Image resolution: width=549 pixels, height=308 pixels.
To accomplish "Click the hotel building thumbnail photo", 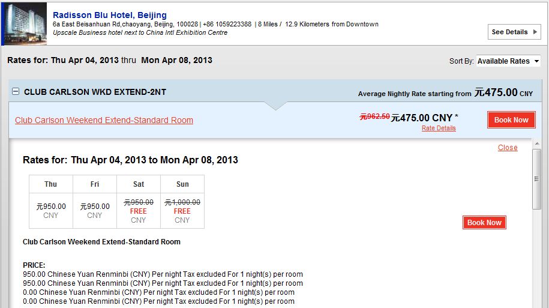I will (x=25, y=24).
